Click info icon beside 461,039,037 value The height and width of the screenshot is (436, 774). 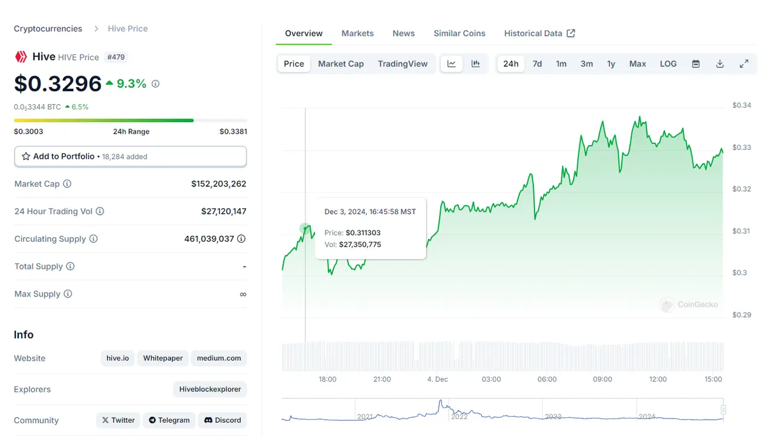pos(241,239)
